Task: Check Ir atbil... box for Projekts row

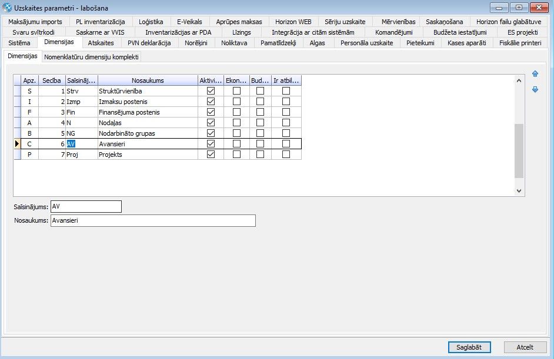Action: [286, 155]
